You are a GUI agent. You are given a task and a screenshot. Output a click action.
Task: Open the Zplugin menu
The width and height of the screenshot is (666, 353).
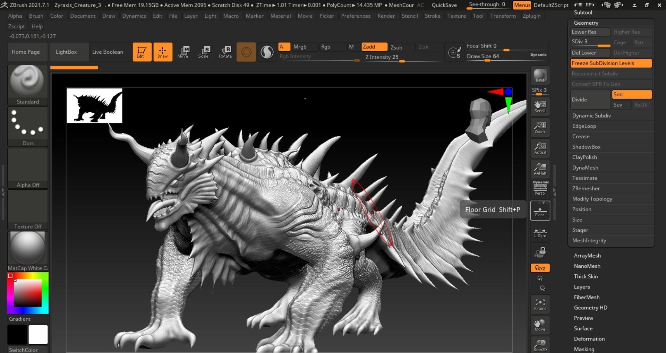point(531,16)
